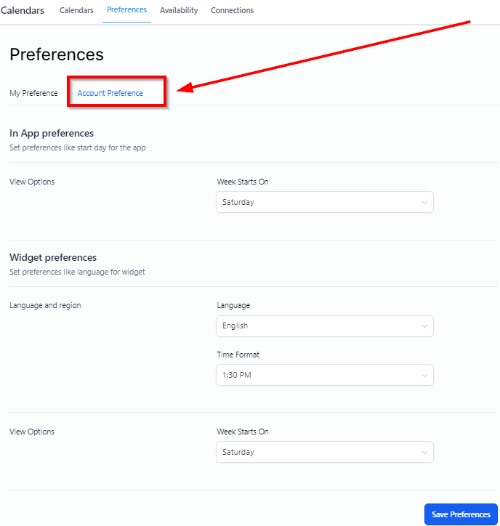Image resolution: width=500 pixels, height=526 pixels.
Task: Click the Calendars page title
Action: [23, 10]
